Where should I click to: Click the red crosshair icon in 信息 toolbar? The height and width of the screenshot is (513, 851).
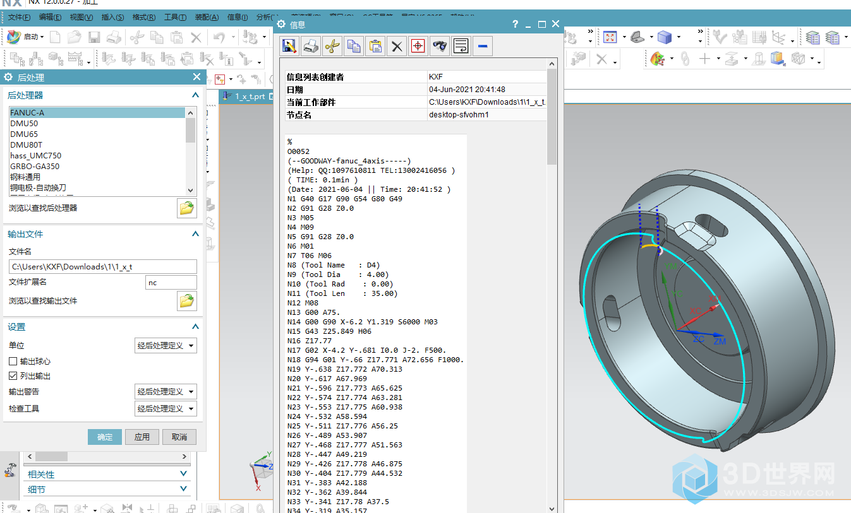pos(418,45)
